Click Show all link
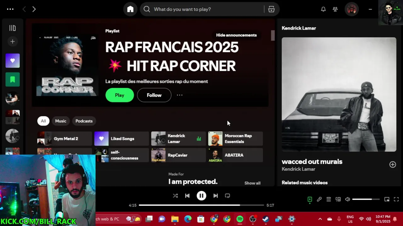The height and width of the screenshot is (226, 403). coord(253,183)
